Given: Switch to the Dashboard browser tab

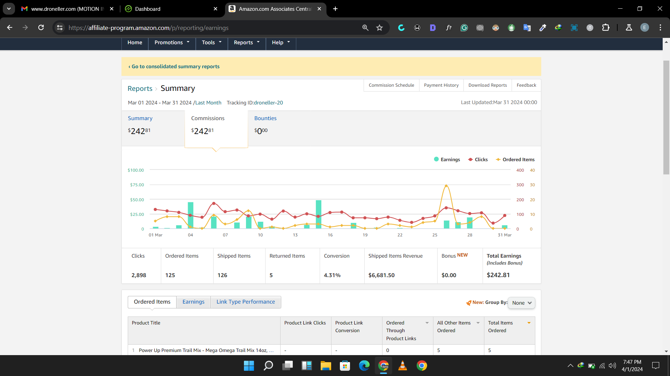Looking at the screenshot, I should coord(171,9).
